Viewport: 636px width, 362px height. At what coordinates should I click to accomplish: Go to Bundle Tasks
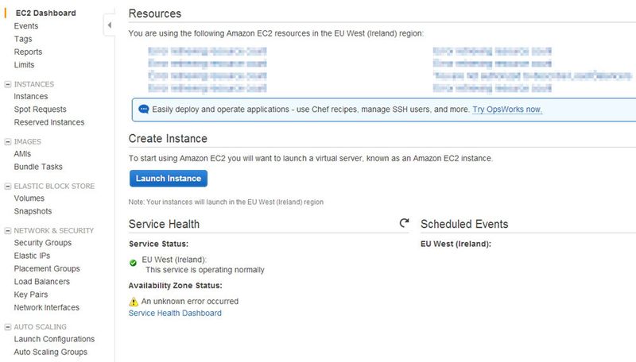click(x=38, y=167)
